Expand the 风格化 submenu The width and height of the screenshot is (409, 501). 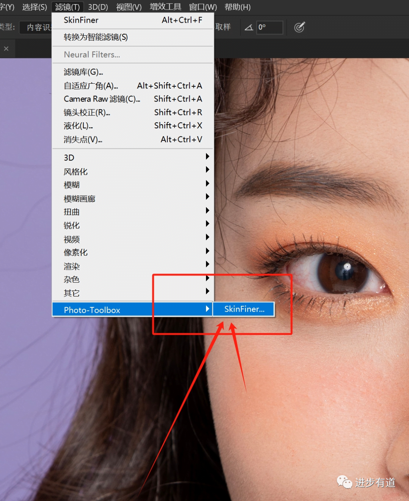pyautogui.click(x=133, y=172)
